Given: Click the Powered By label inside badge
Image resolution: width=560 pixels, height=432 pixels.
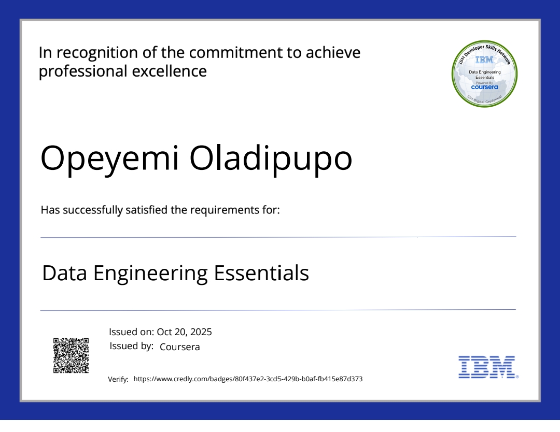Looking at the screenshot, I should tap(484, 82).
